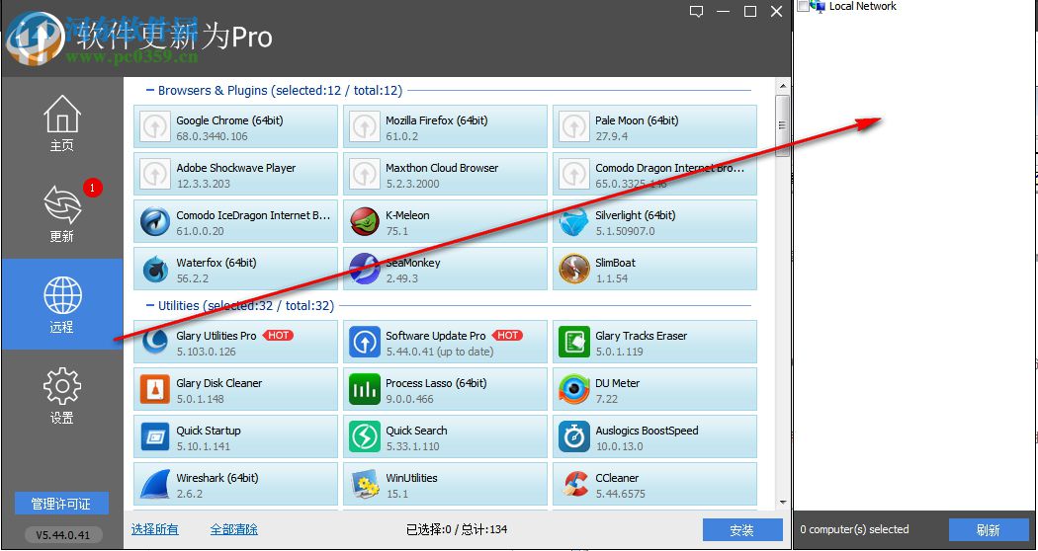Viewport: 1038px width, 551px height.
Task: Click the version 68.0.3440.106 text
Action: tap(212, 136)
